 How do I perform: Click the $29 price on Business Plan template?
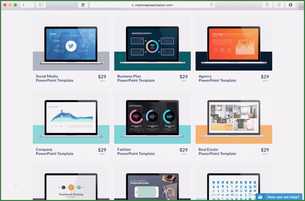click(184, 77)
